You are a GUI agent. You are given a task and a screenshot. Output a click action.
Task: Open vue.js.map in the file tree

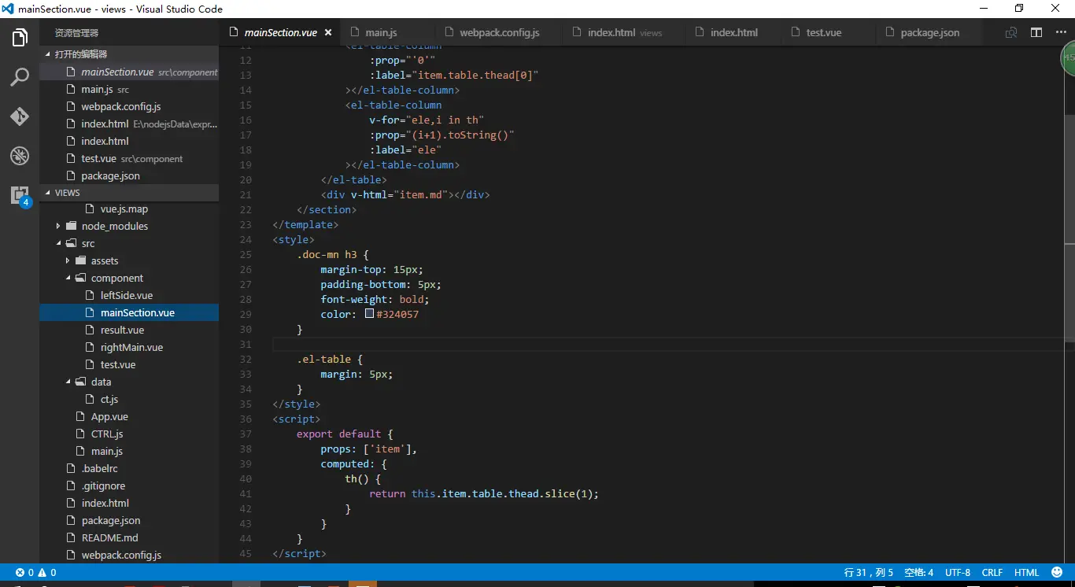click(x=129, y=209)
